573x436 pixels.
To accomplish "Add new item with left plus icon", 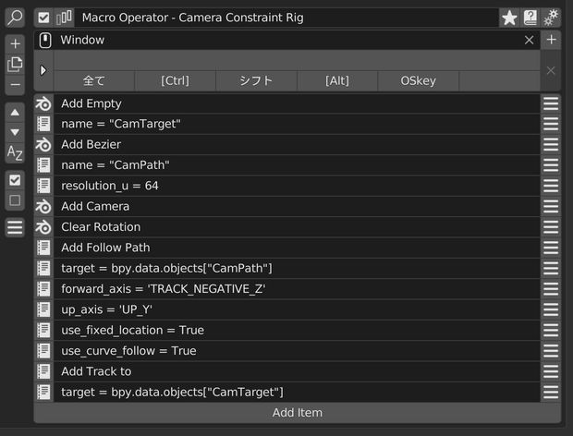I will [x=15, y=43].
